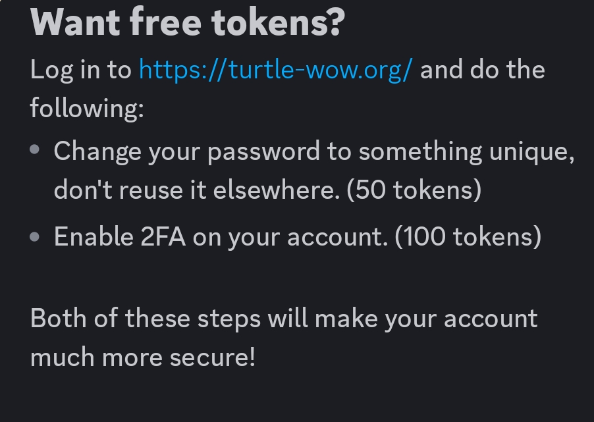The height and width of the screenshot is (422, 594).
Task: Click the words "Change your password"
Action: pyautogui.click(x=187, y=152)
